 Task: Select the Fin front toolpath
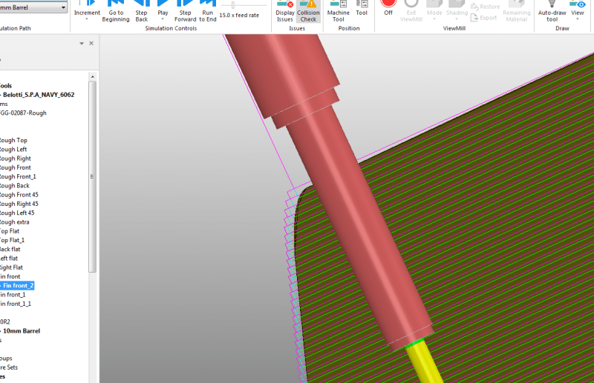[10, 276]
